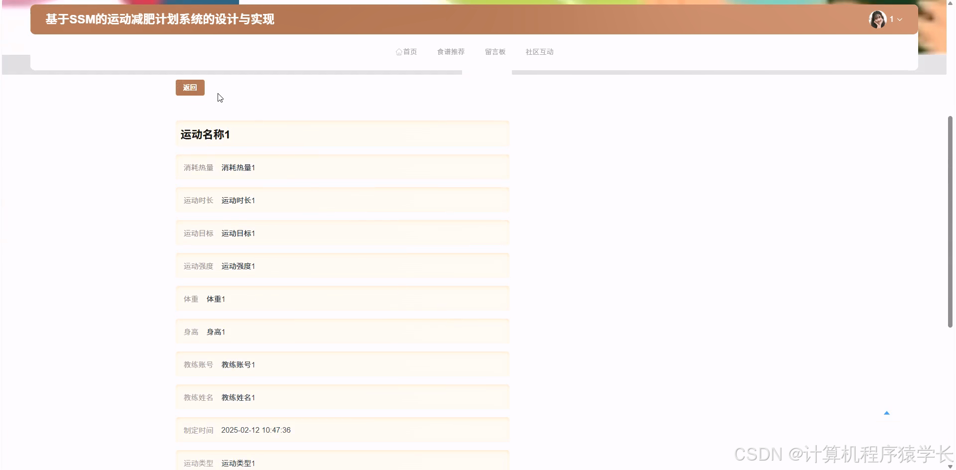Click the scrollbar down arrow
Image resolution: width=956 pixels, height=470 pixels.
(x=951, y=467)
